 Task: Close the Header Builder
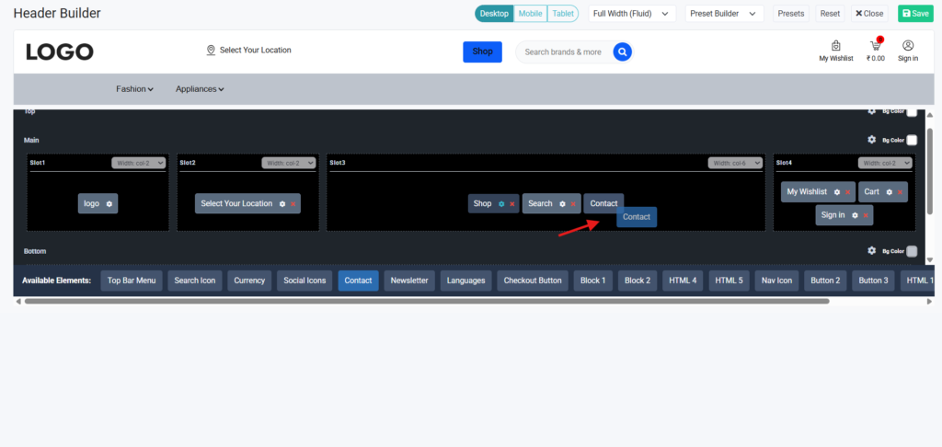click(x=869, y=13)
